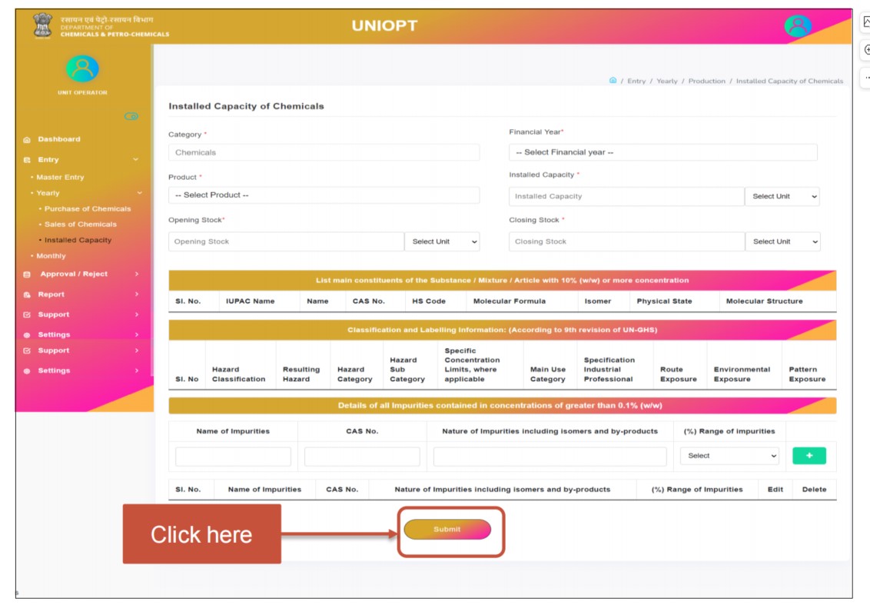
Task: Click the Hazard Classification column header
Action: point(238,374)
